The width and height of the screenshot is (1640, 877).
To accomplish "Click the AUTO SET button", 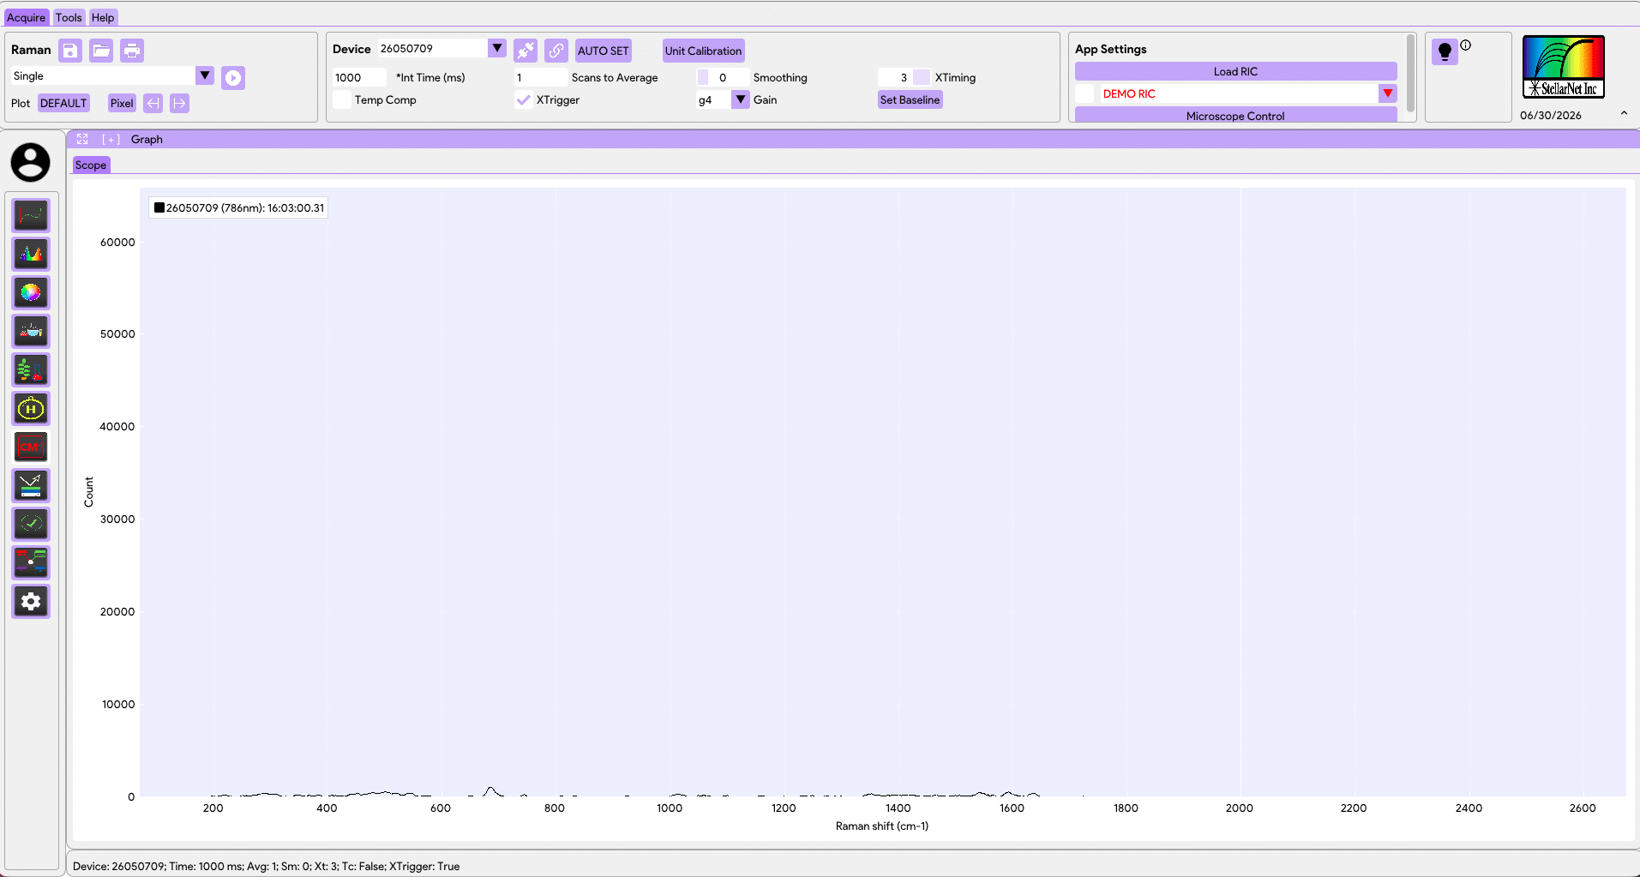I will pos(604,51).
